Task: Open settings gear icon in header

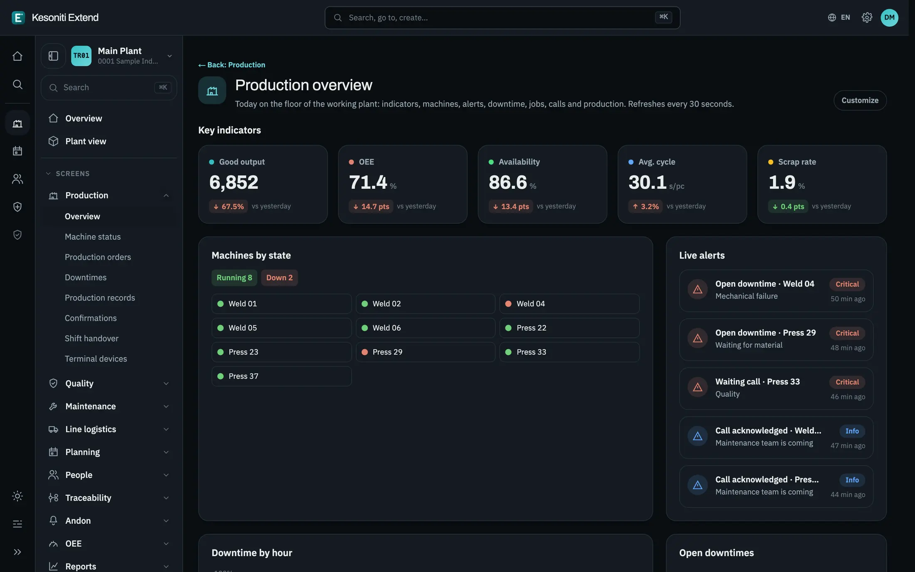Action: click(867, 17)
